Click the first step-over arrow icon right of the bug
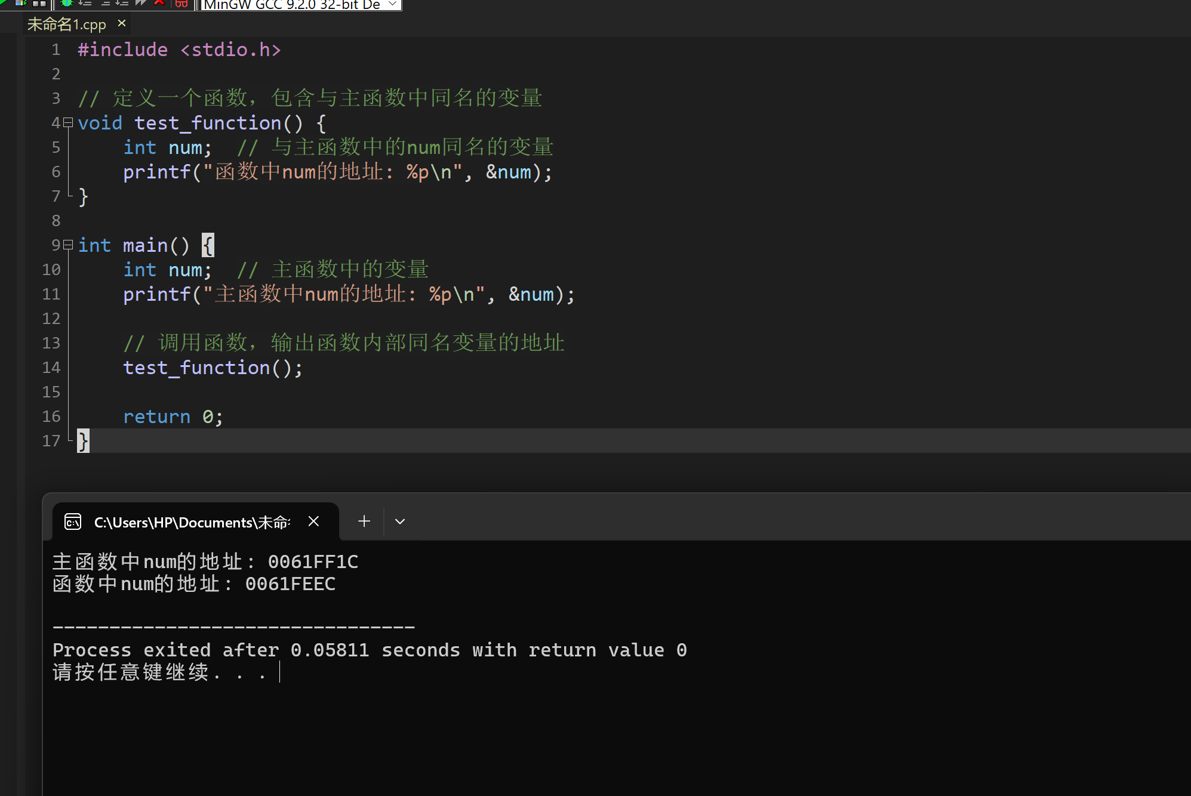 (85, 3)
